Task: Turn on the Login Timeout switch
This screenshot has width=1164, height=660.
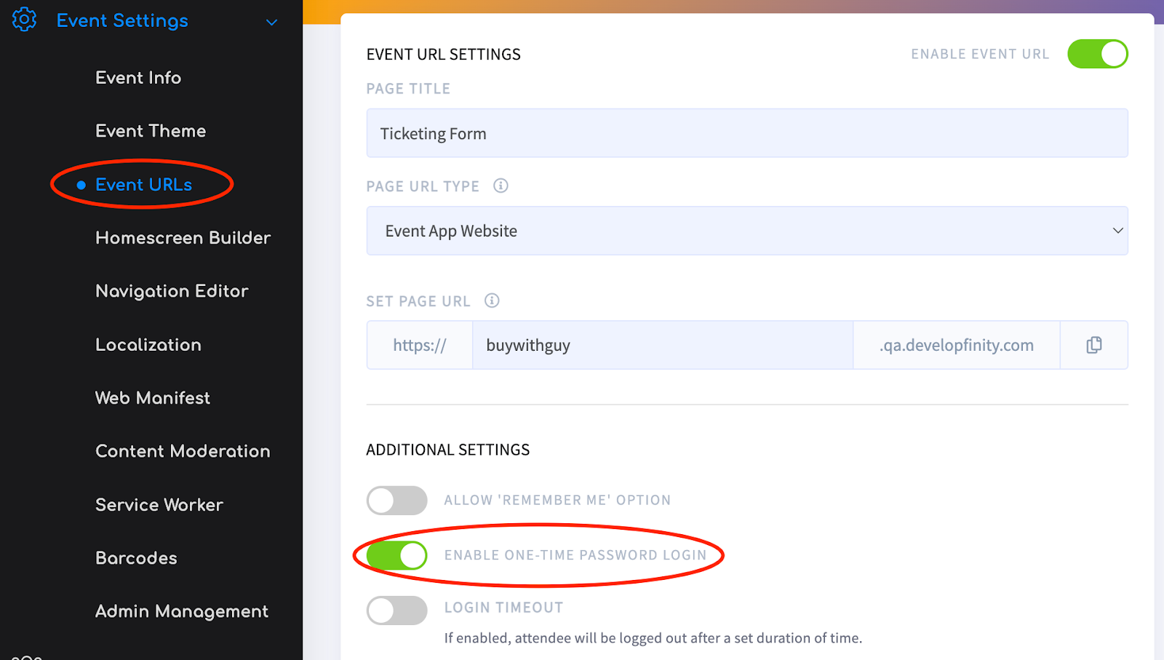Action: pos(396,611)
